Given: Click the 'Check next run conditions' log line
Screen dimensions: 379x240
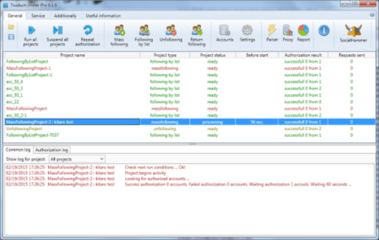Looking at the screenshot, I should pos(155,167).
